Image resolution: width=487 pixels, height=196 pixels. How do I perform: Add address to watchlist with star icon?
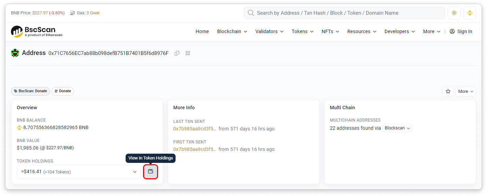tap(448, 92)
